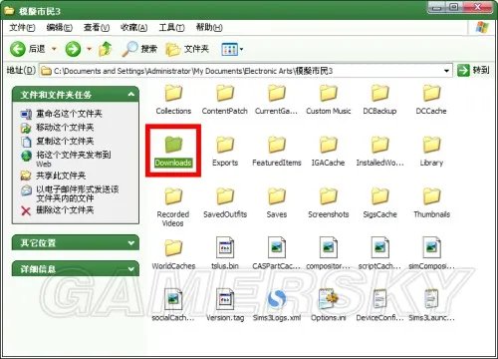The width and height of the screenshot is (498, 359).
Task: Toggle the Folders pane button
Action: [187, 49]
